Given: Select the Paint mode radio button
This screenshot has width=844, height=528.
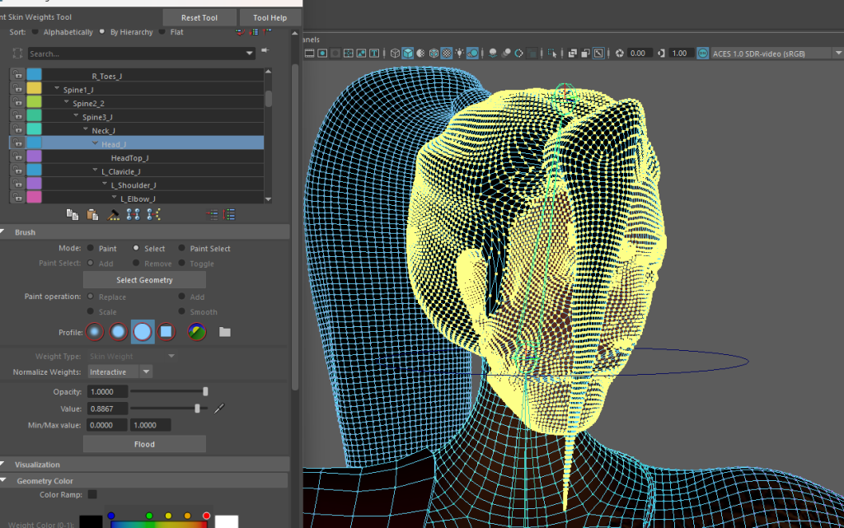Looking at the screenshot, I should pos(90,249).
